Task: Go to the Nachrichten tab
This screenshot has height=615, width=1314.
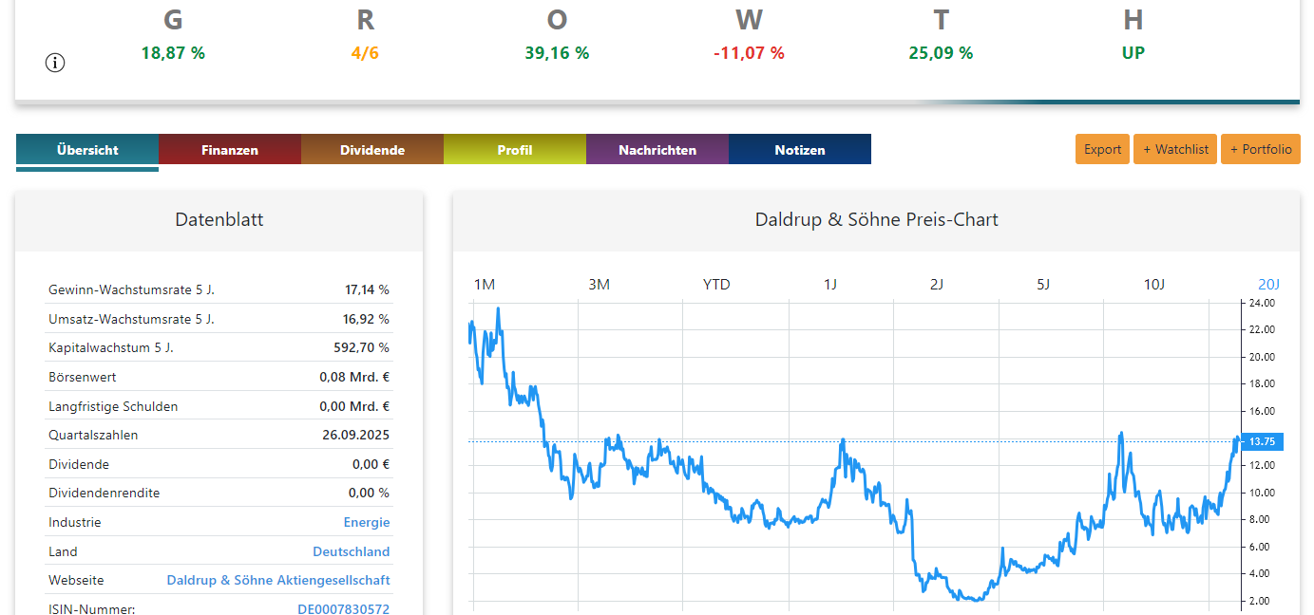Action: click(x=657, y=150)
